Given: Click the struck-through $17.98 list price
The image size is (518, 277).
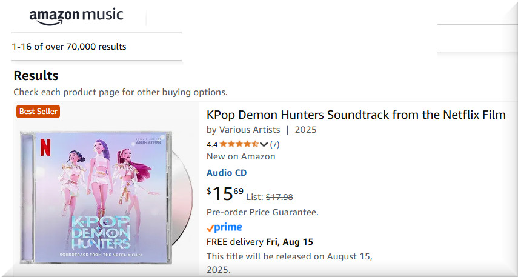Looking at the screenshot, I should (279, 196).
